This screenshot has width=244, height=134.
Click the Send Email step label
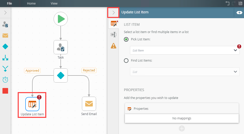click(x=89, y=114)
